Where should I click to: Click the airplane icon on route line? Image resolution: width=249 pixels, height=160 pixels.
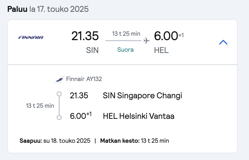tap(146, 41)
